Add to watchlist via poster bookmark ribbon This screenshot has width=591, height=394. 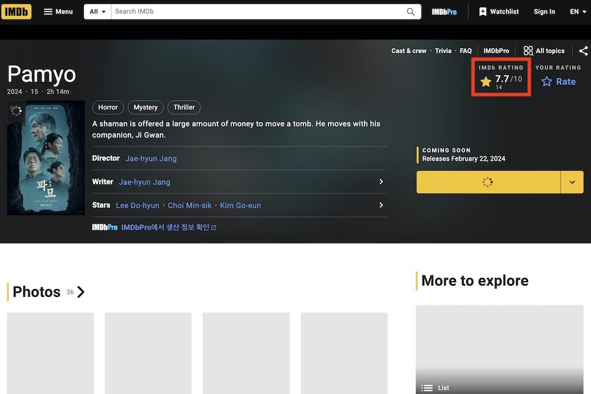(16, 111)
